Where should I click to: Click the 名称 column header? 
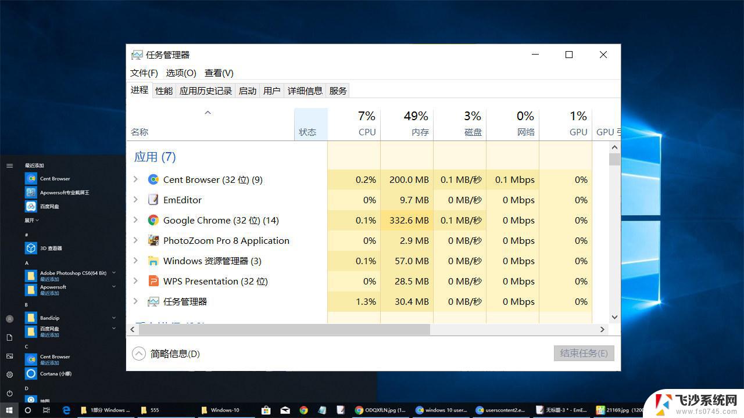coord(210,124)
